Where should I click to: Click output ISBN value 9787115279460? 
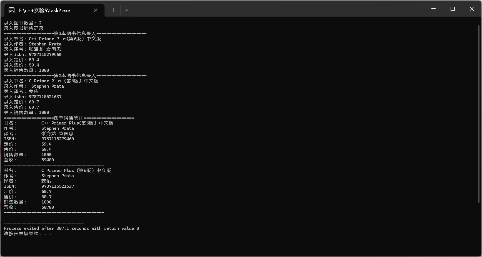coord(58,139)
